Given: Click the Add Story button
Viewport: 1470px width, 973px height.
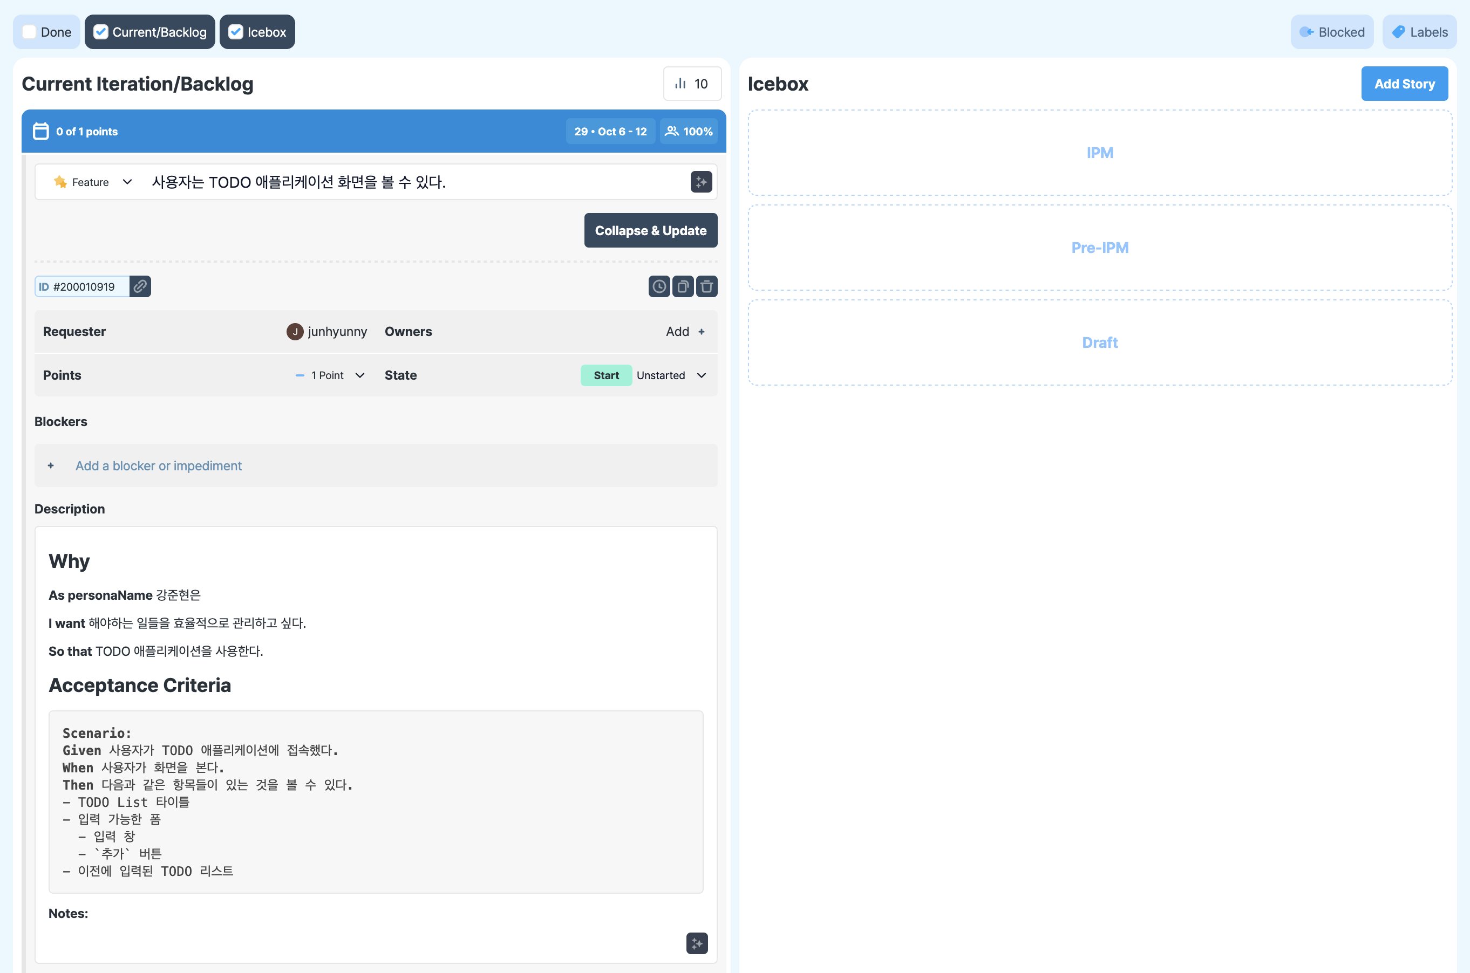Looking at the screenshot, I should [x=1404, y=84].
